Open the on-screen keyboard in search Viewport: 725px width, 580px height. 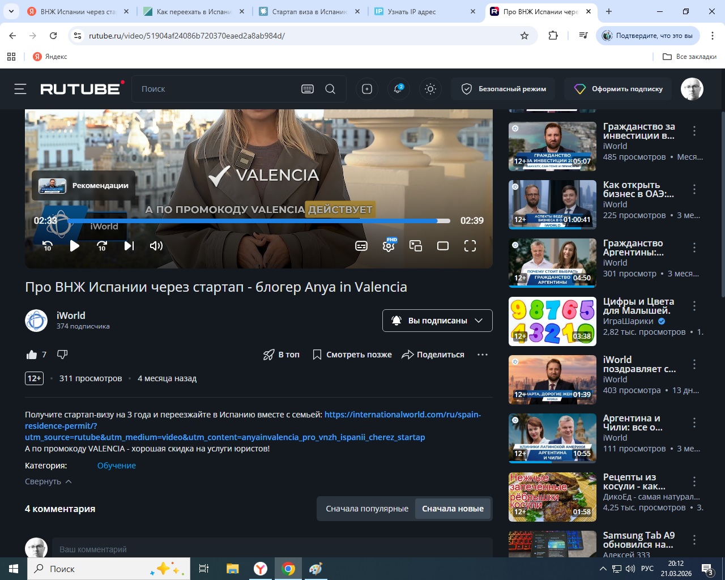pos(308,89)
